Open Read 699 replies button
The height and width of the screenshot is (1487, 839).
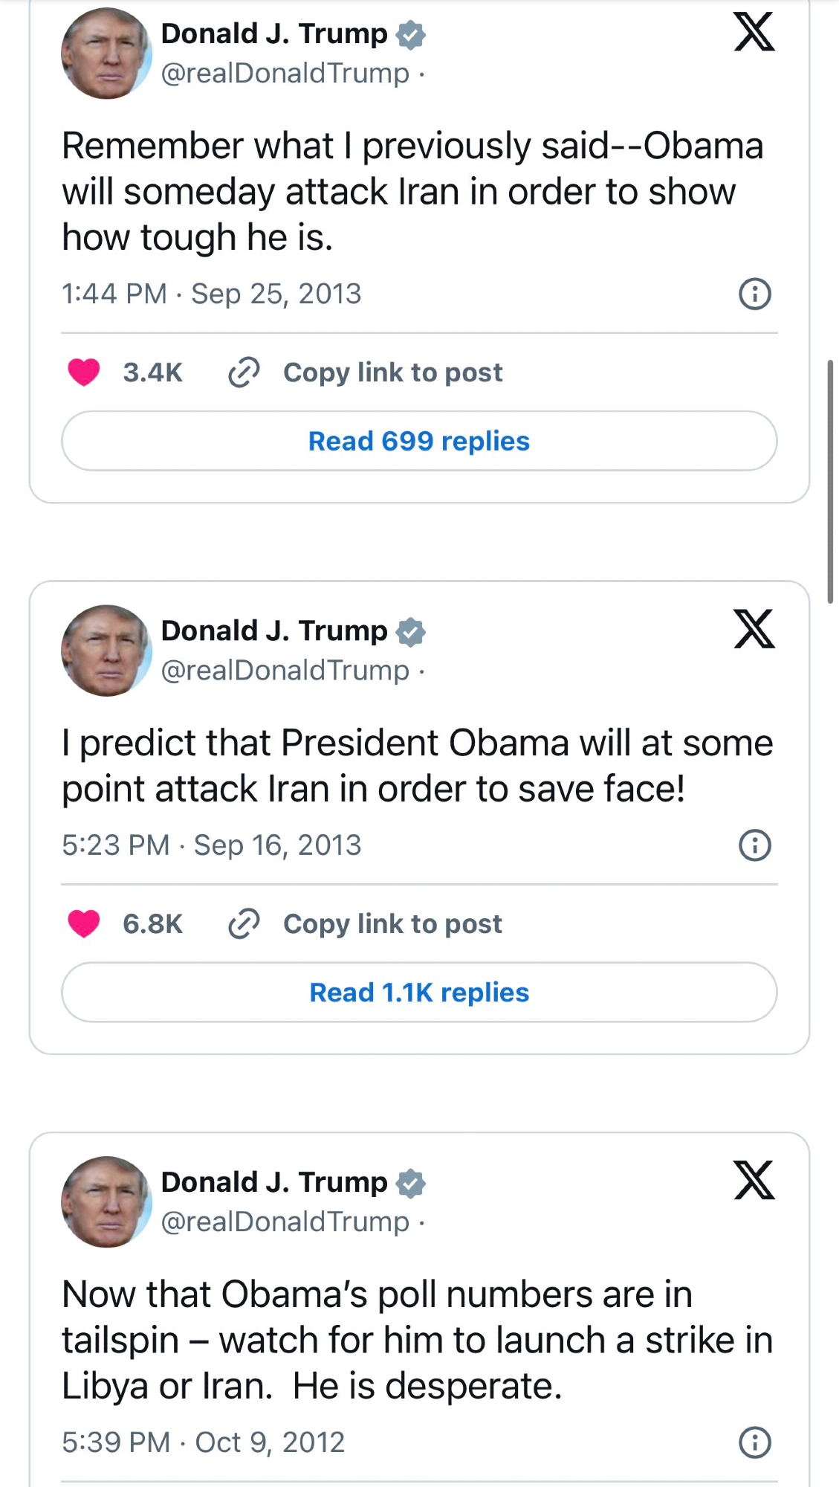[x=419, y=441]
